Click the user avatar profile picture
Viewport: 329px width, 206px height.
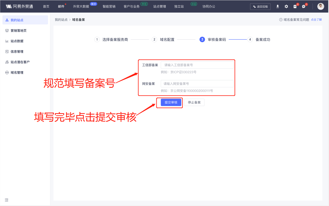(321, 6)
